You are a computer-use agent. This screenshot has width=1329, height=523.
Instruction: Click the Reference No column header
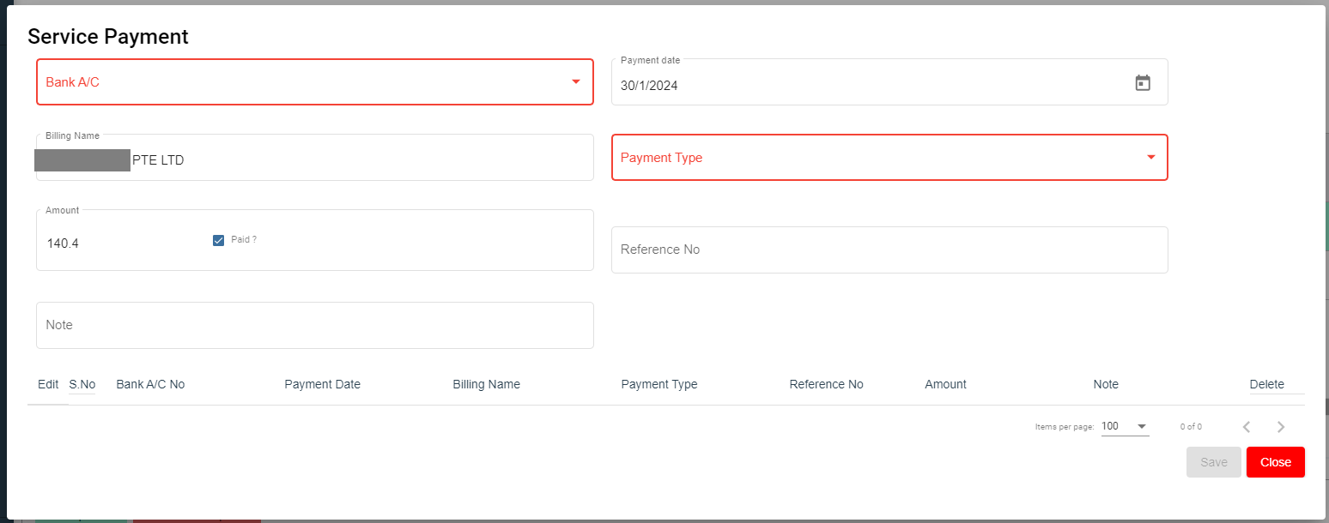tap(826, 384)
